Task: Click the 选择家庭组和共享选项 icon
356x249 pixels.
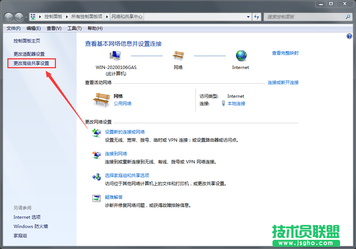Action: click(x=96, y=177)
